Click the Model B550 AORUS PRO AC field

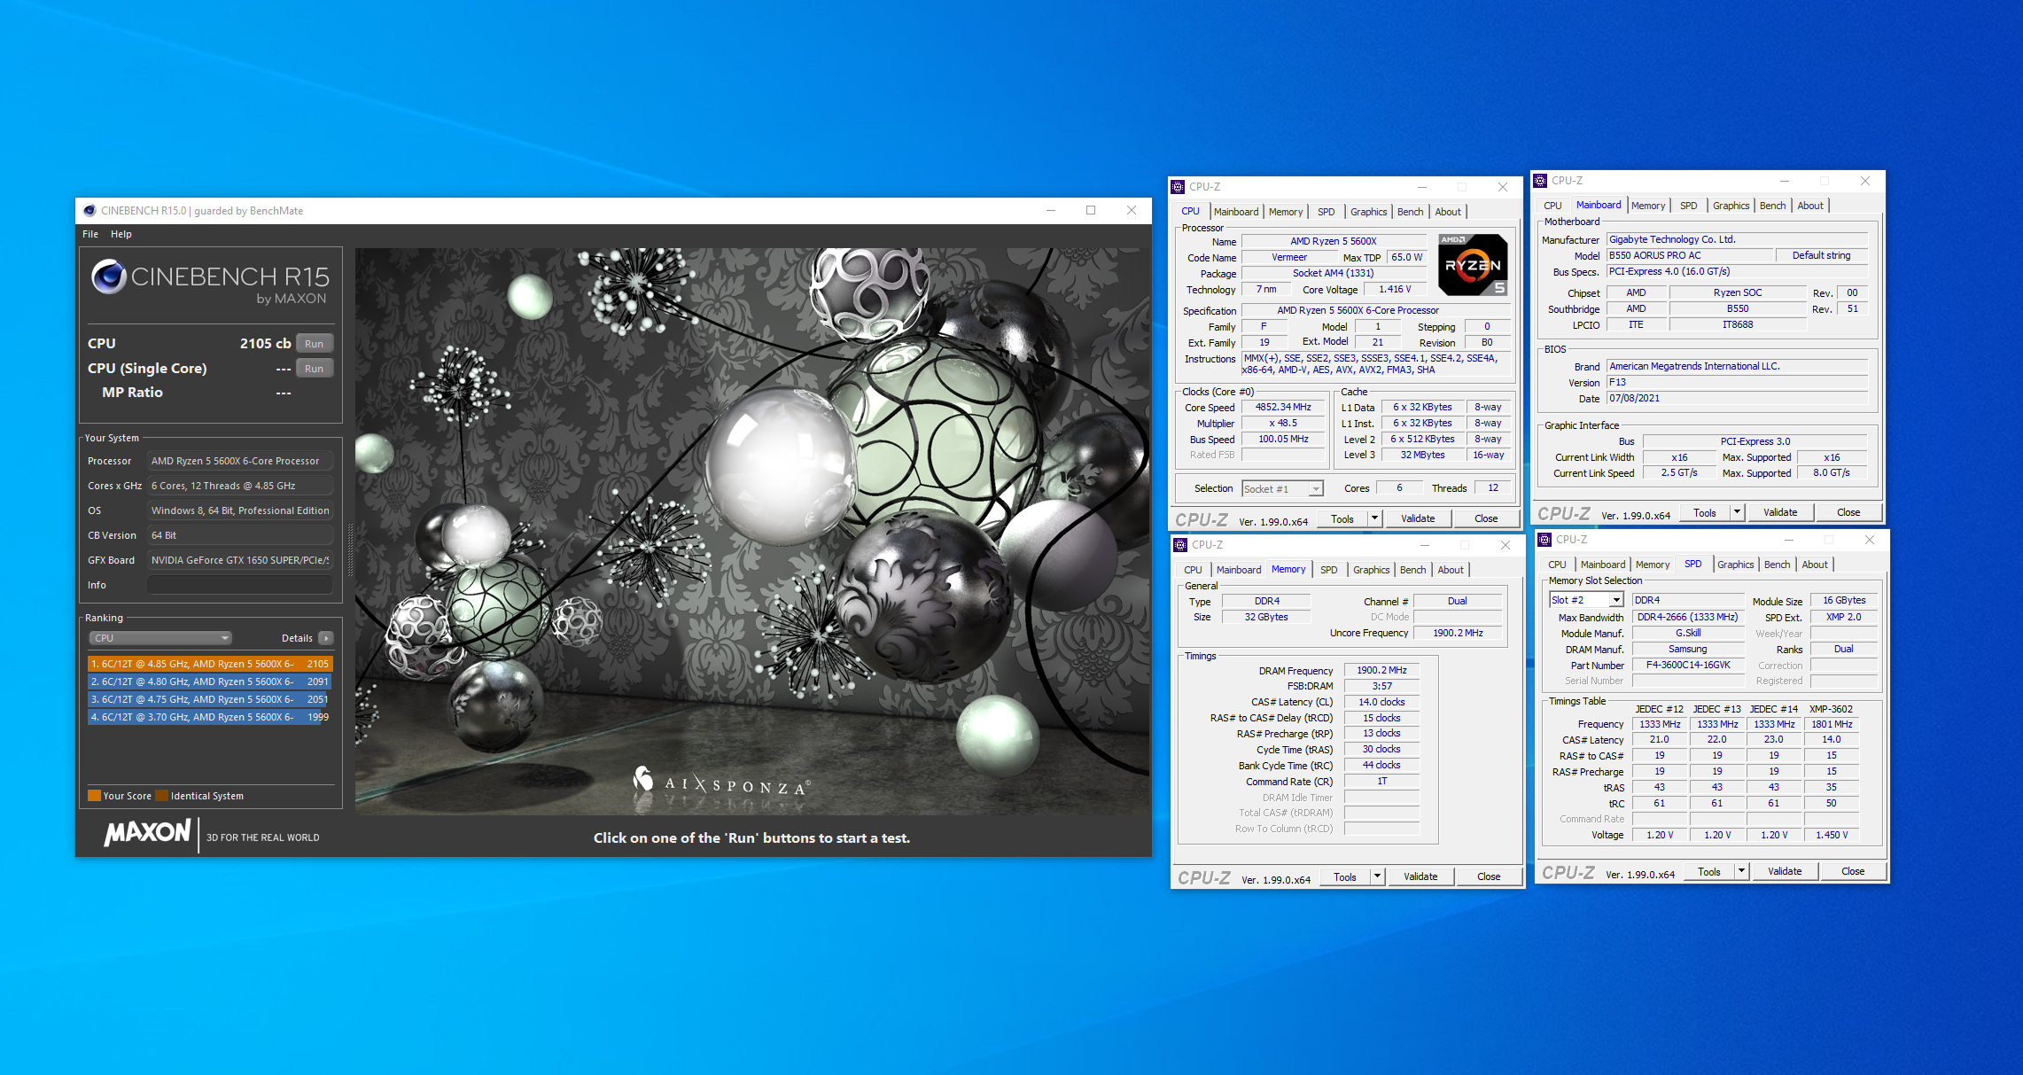tap(1691, 255)
